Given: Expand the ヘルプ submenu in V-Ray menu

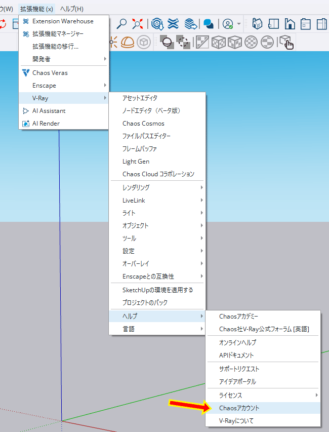Looking at the screenshot, I should [x=157, y=317].
